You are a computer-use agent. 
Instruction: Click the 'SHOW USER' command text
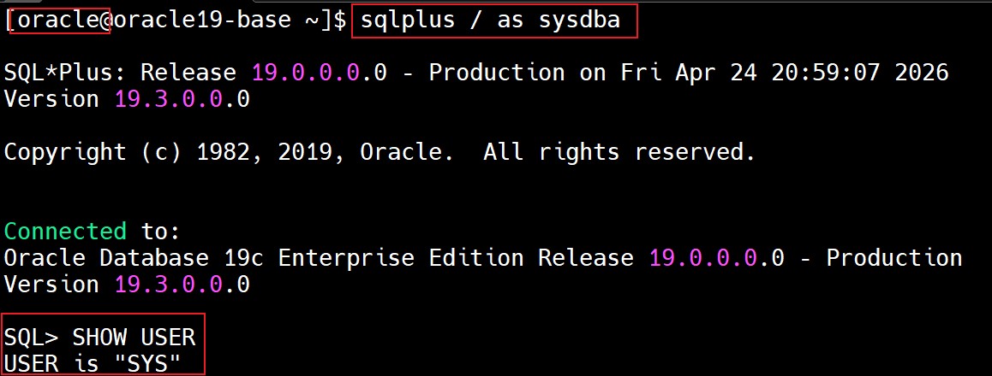(134, 338)
